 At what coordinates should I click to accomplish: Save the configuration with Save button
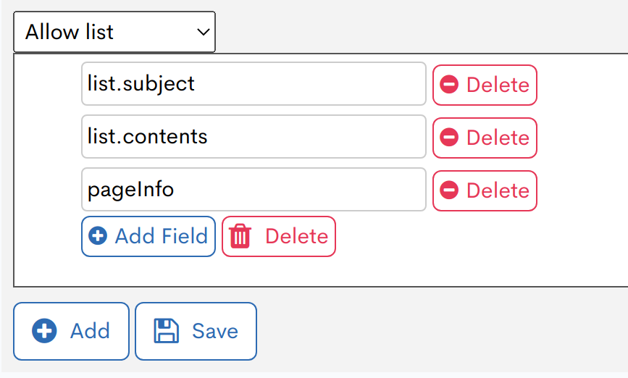pyautogui.click(x=196, y=331)
